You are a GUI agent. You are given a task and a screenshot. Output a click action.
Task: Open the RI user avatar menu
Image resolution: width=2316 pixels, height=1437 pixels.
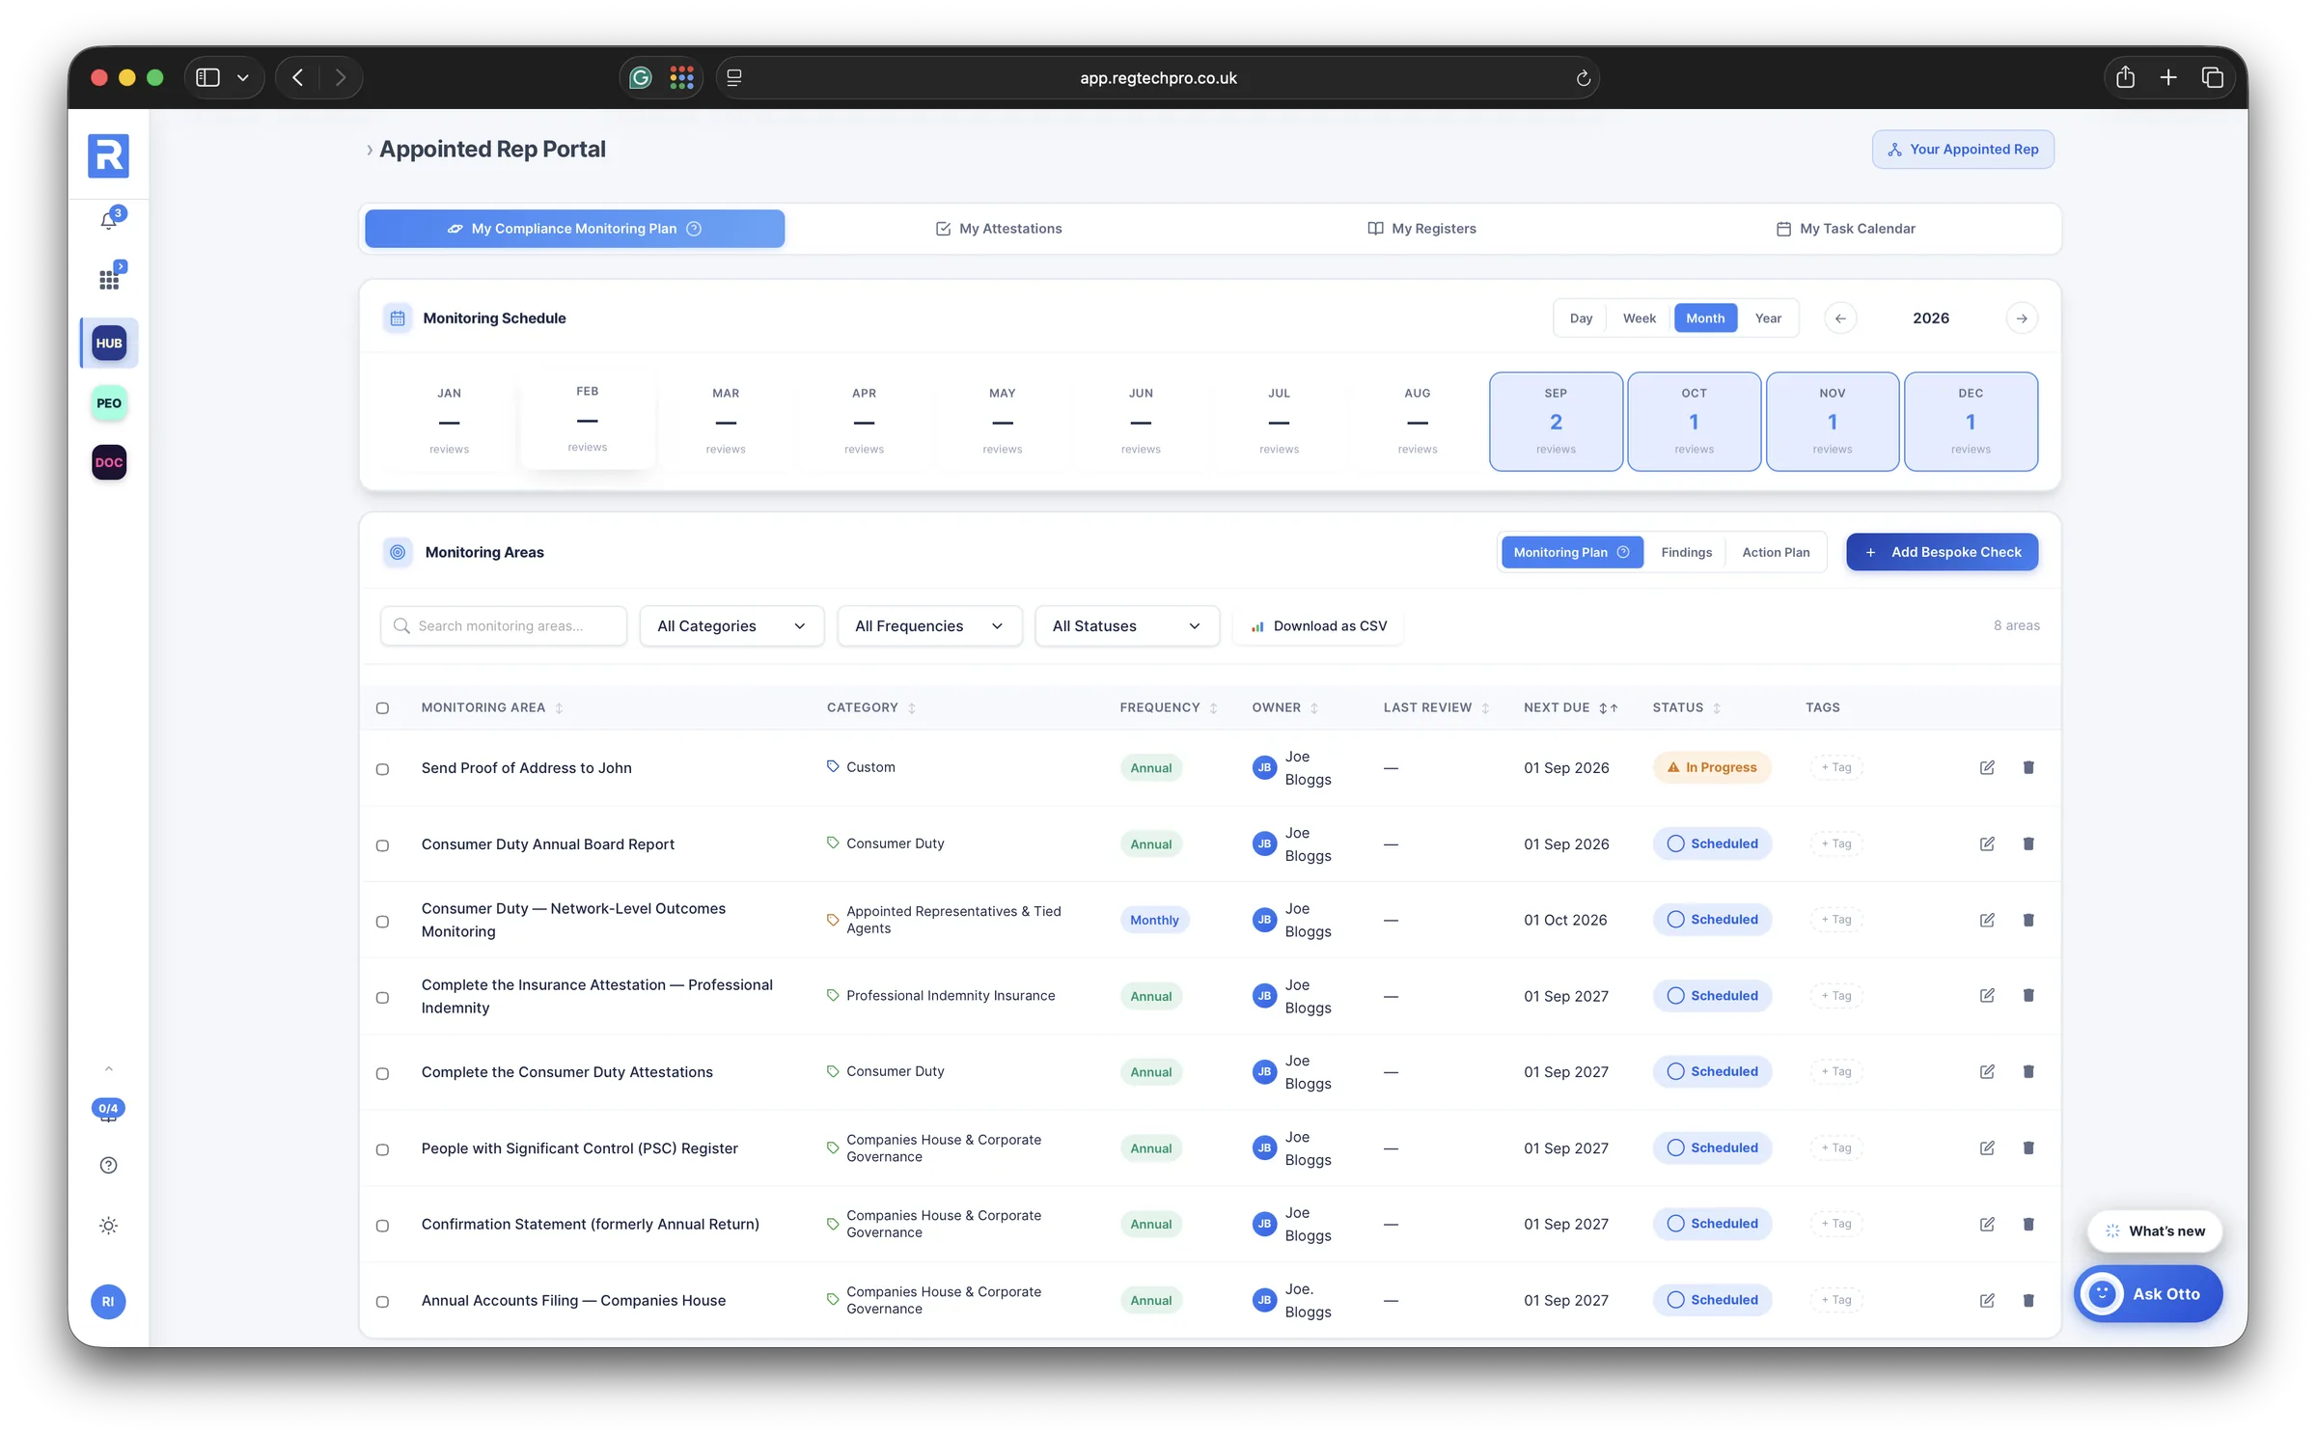(108, 1301)
